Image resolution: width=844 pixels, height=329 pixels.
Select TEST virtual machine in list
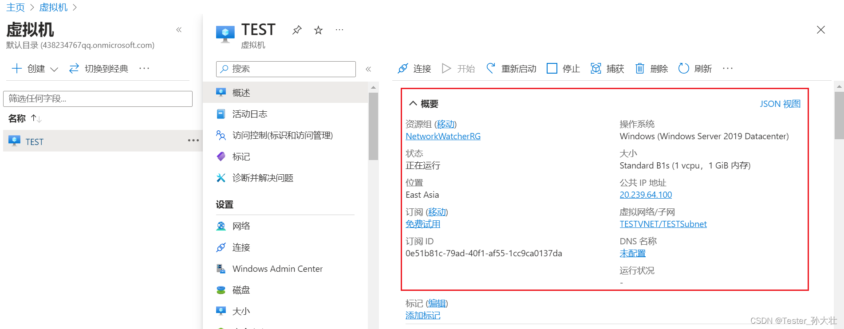pyautogui.click(x=35, y=141)
